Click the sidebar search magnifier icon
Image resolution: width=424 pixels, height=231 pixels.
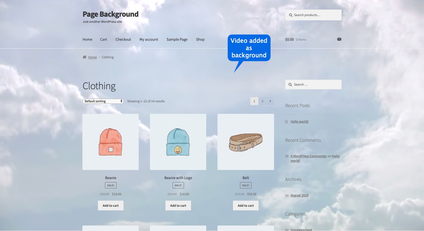tap(290, 84)
